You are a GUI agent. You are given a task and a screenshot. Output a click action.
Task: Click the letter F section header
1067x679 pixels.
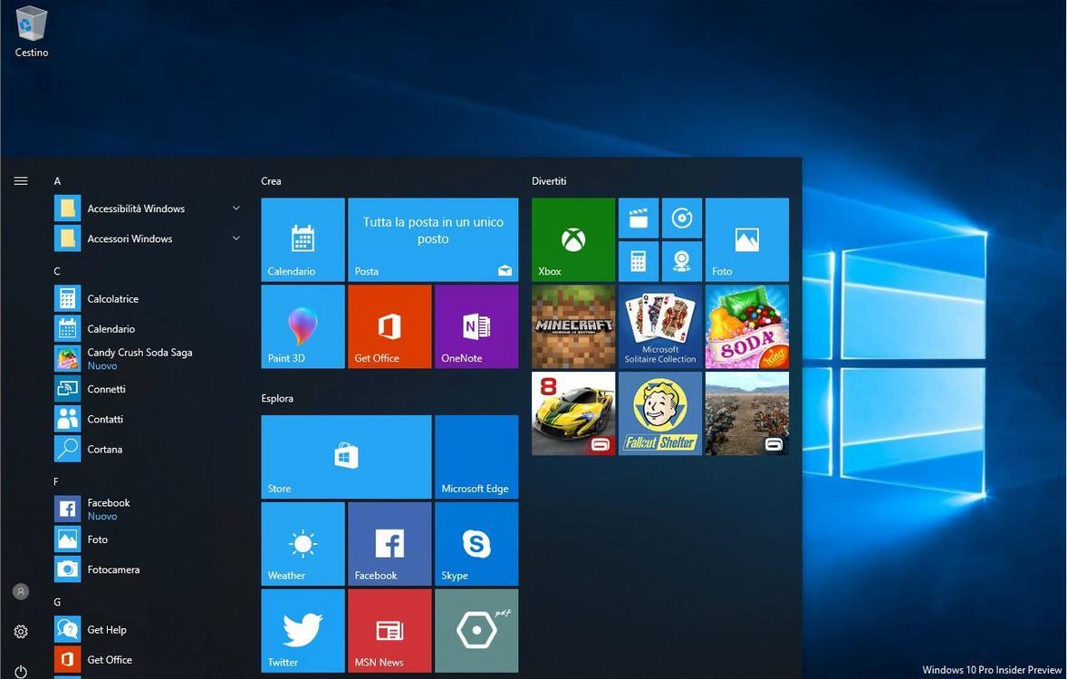(56, 481)
